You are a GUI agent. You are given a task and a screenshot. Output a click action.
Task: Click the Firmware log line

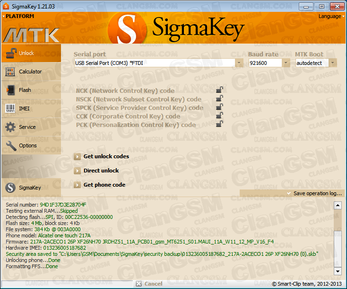point(140,242)
